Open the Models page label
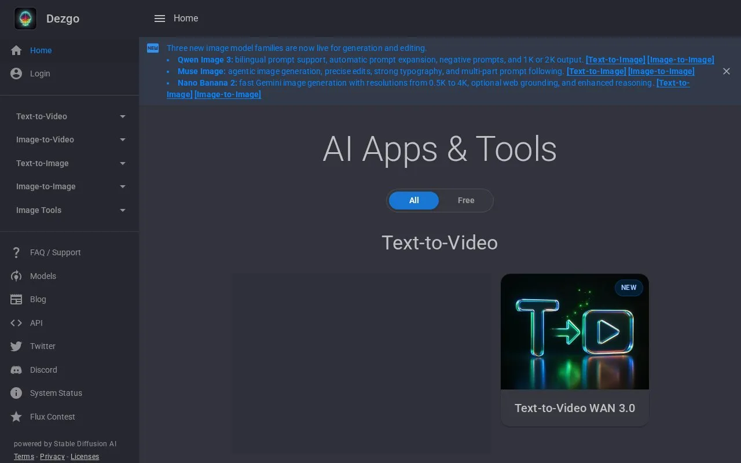This screenshot has height=463, width=741. [x=43, y=276]
